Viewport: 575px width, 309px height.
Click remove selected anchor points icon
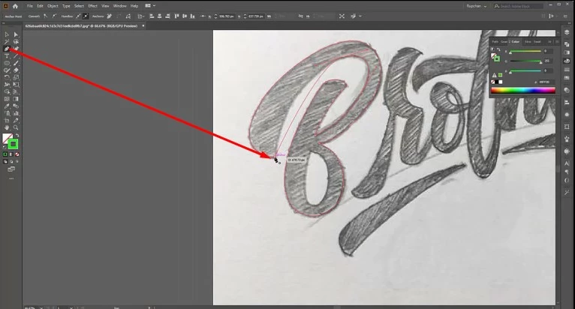[x=110, y=16]
